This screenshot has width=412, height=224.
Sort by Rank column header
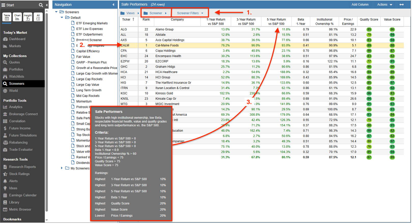pyautogui.click(x=146, y=22)
